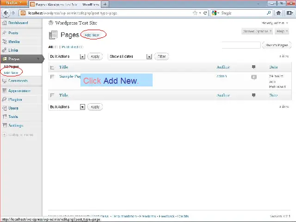Click the Google search input box

243,13
